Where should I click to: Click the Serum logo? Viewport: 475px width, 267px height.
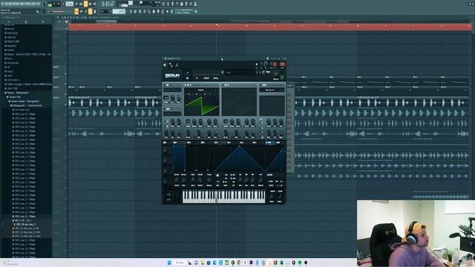[x=173, y=76]
